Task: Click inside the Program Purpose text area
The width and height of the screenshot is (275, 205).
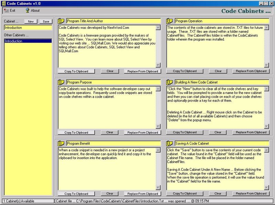Action: tap(107, 108)
